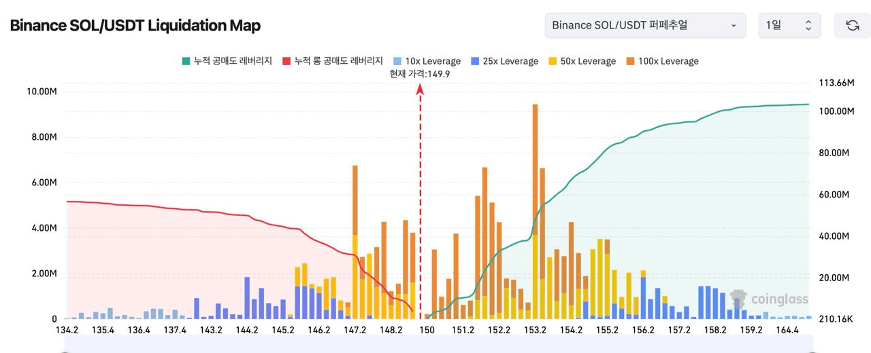This screenshot has height=353, width=871.
Task: Click the 159.2 x-axis label
Action: 751,331
